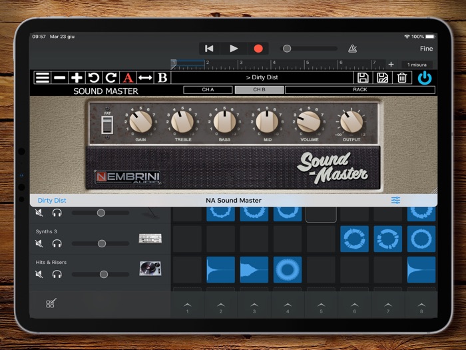Add a song section with plus
Screen dimensions: 466x350
coord(391,64)
